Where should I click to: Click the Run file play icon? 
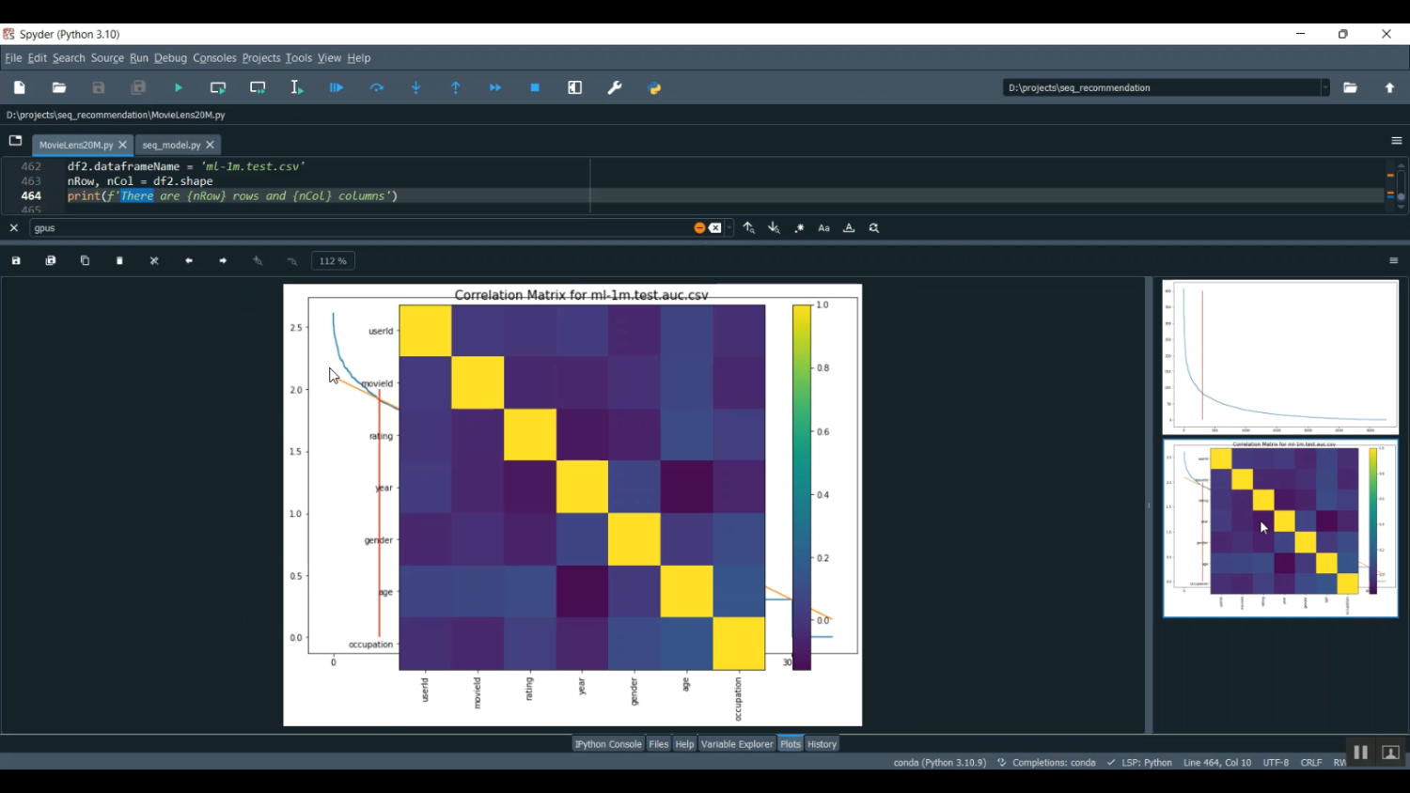pos(179,88)
